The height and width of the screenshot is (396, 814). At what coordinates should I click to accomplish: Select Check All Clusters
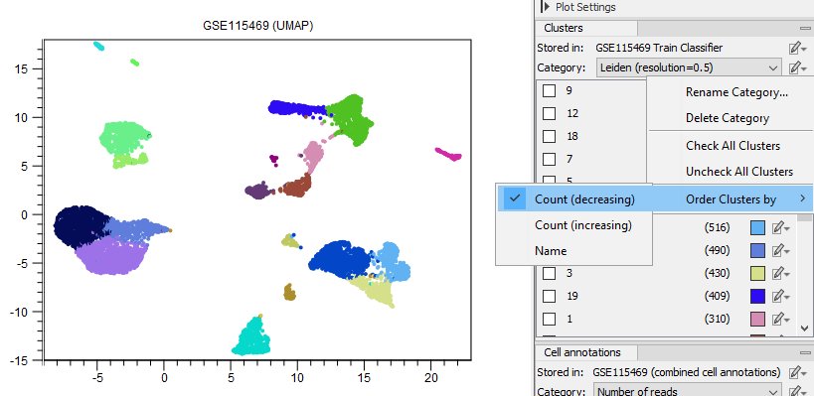click(x=733, y=146)
